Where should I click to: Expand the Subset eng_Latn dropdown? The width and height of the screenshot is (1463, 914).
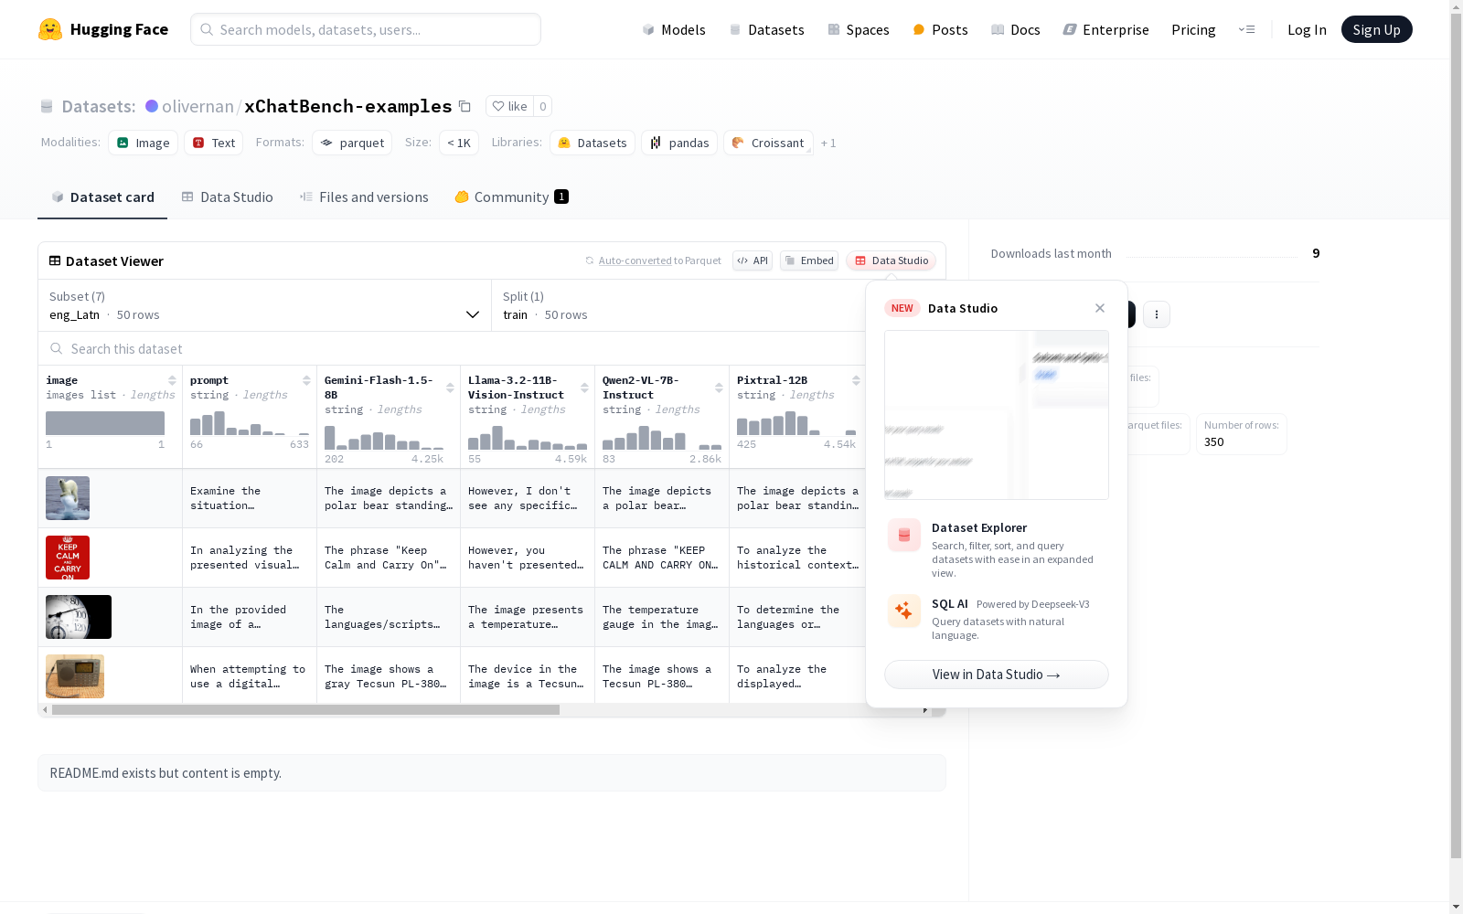265,305
